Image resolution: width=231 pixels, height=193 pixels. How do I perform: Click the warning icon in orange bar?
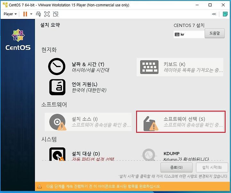click(x=39, y=187)
